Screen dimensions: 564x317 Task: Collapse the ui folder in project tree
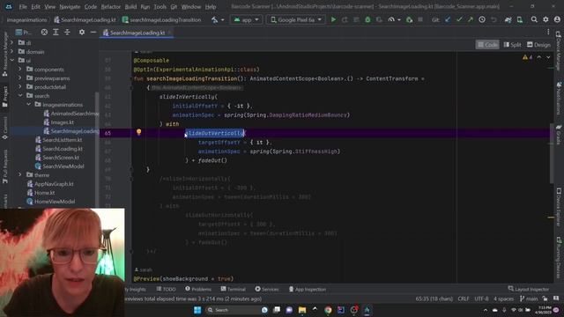point(11,61)
